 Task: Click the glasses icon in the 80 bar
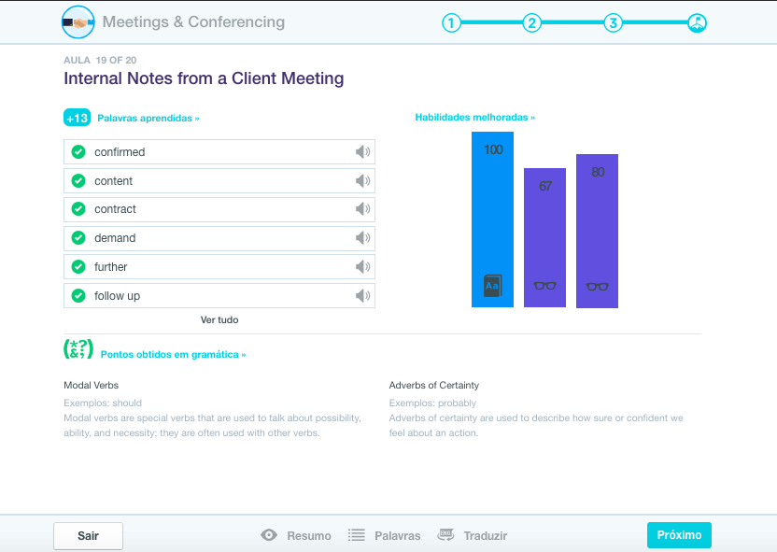click(x=597, y=287)
